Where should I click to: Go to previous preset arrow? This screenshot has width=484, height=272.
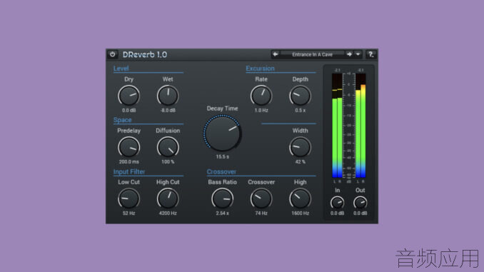point(276,54)
